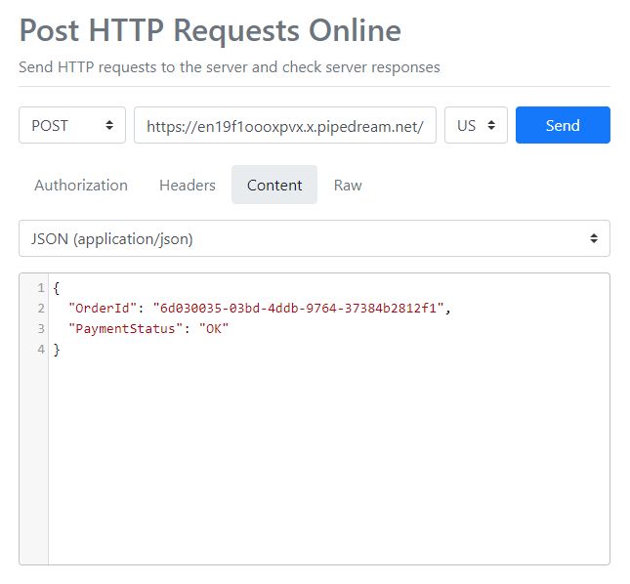Click line number 1 in the gutter
630x584 pixels.
coord(41,288)
